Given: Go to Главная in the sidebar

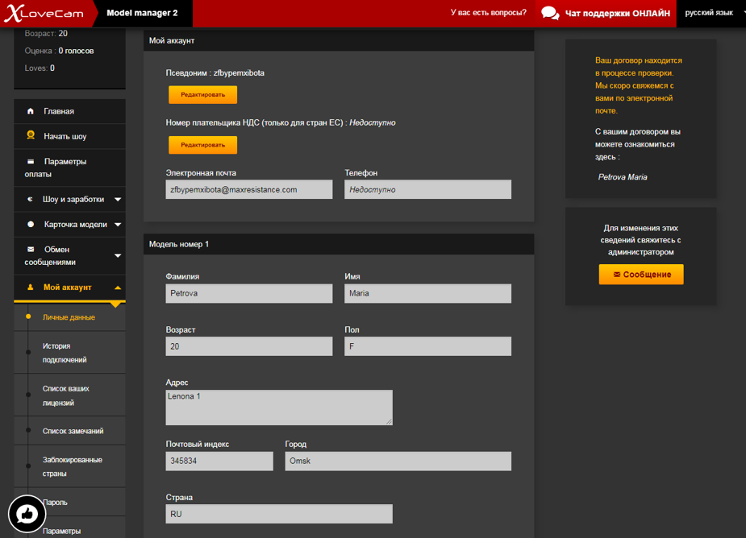Looking at the screenshot, I should tap(70, 111).
